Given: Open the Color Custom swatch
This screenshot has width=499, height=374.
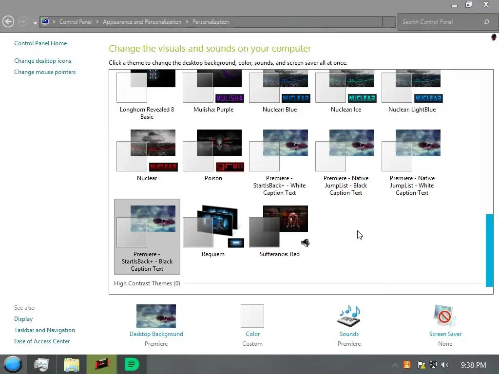Looking at the screenshot, I should pyautogui.click(x=252, y=316).
